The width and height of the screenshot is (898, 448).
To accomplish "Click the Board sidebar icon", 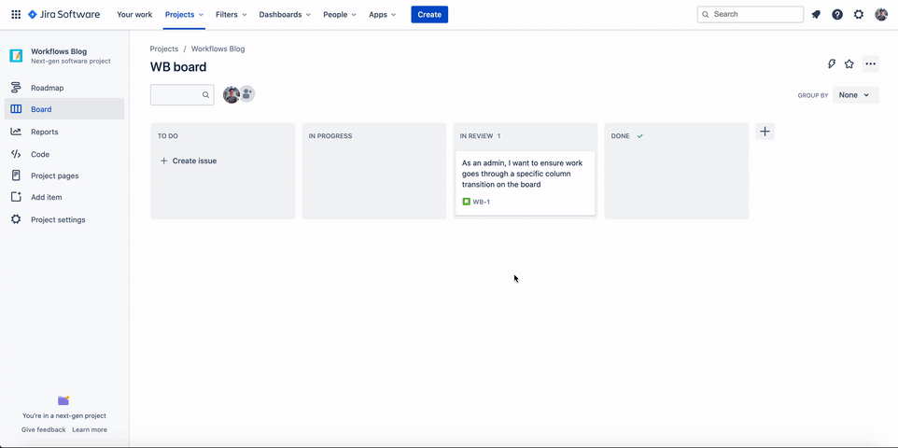I will click(x=16, y=109).
